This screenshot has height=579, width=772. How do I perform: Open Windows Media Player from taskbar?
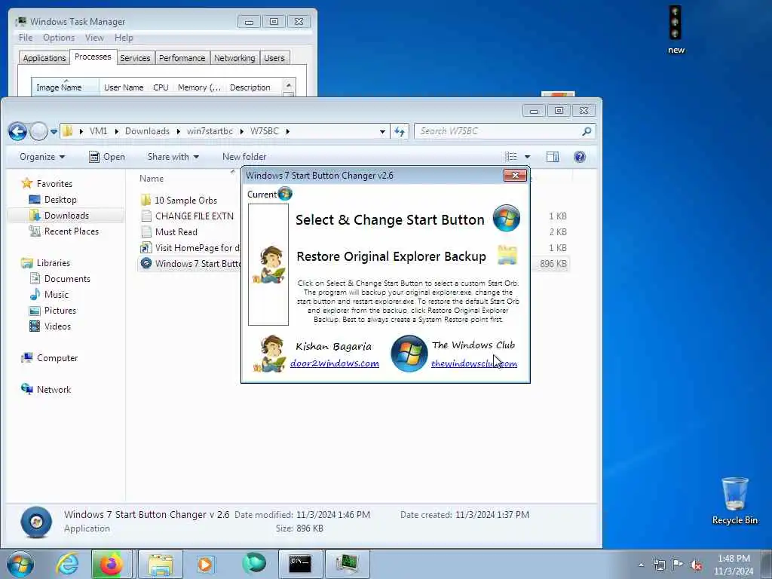[x=205, y=564]
